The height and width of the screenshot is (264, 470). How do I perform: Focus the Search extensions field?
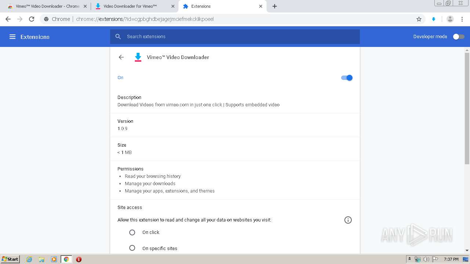click(x=235, y=37)
